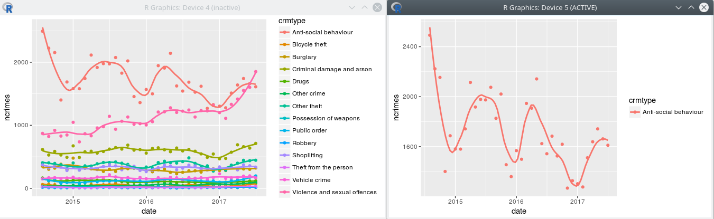
Task: Minimize the Device 4 (inactive) window
Action: [x=353, y=7]
